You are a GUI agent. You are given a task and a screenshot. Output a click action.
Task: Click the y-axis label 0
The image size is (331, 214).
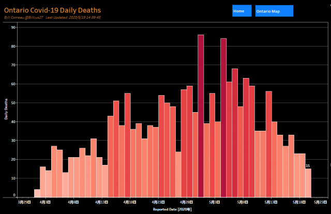click(x=14, y=195)
